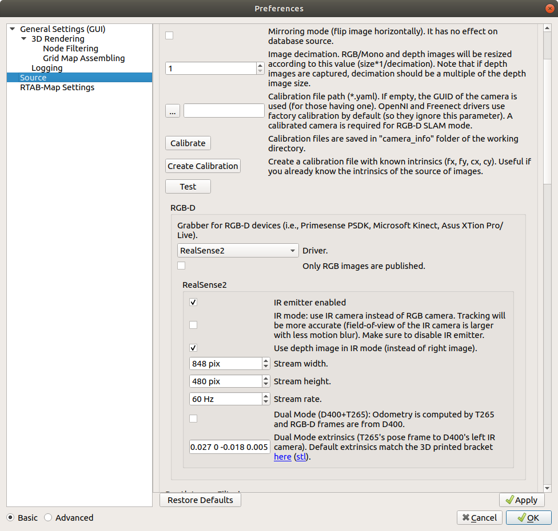Click the Cancel button
Viewport: 558px width, 531px height.
click(479, 517)
